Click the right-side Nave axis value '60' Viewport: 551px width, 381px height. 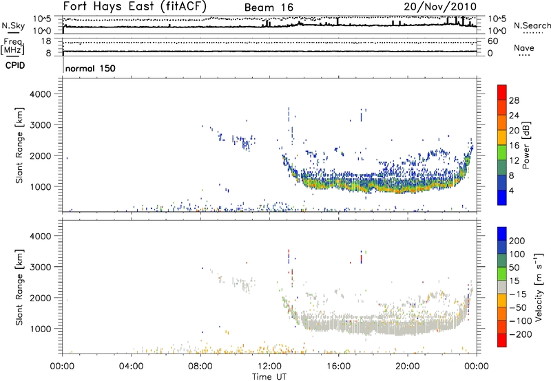(x=493, y=41)
